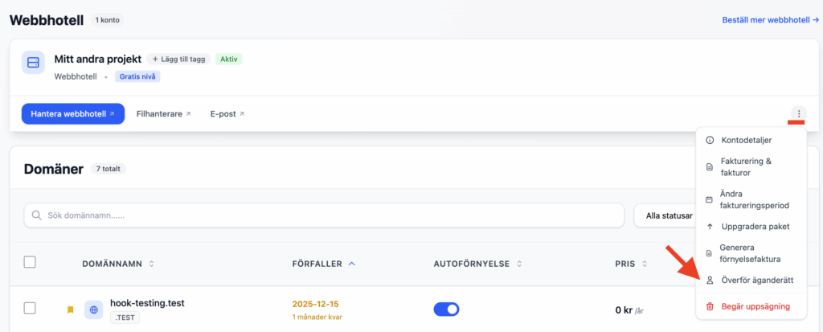Click the magnifying glass search icon

37,215
